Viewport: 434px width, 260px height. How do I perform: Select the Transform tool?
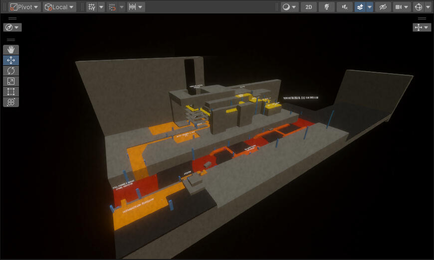click(11, 102)
